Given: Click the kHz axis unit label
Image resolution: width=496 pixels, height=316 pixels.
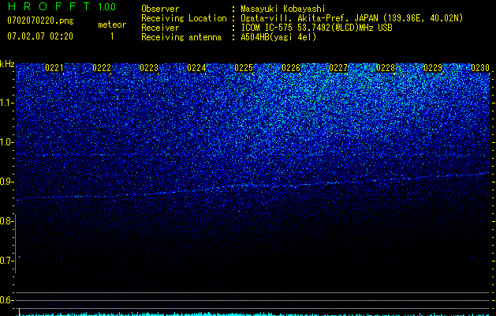Looking at the screenshot, I should point(7,64).
